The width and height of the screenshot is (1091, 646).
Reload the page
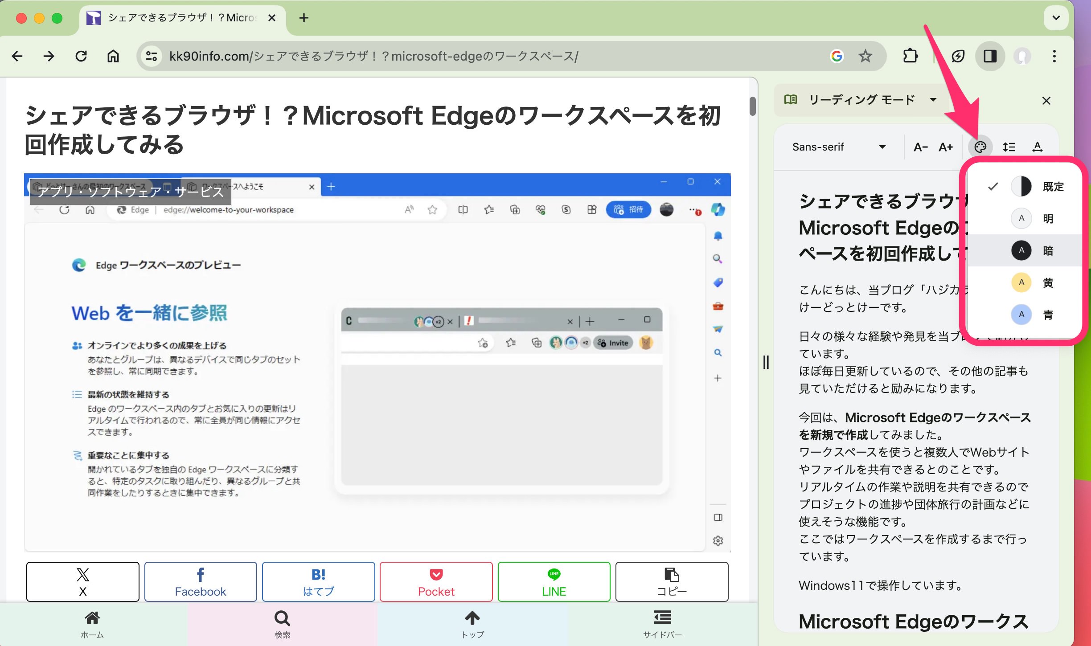(x=81, y=56)
